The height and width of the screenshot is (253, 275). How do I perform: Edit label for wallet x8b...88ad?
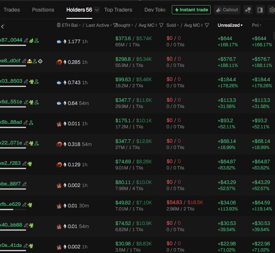[x=26, y=123]
